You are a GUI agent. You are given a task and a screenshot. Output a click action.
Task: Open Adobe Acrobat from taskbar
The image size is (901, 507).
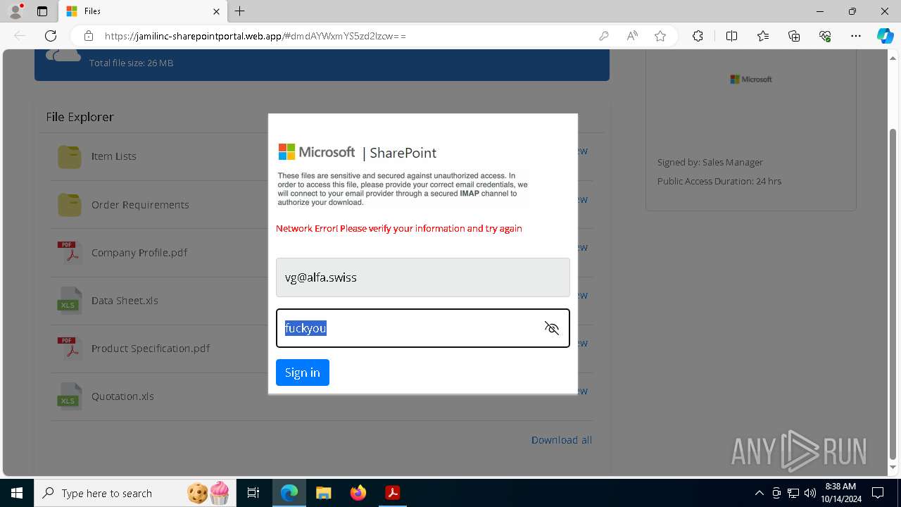click(x=392, y=493)
